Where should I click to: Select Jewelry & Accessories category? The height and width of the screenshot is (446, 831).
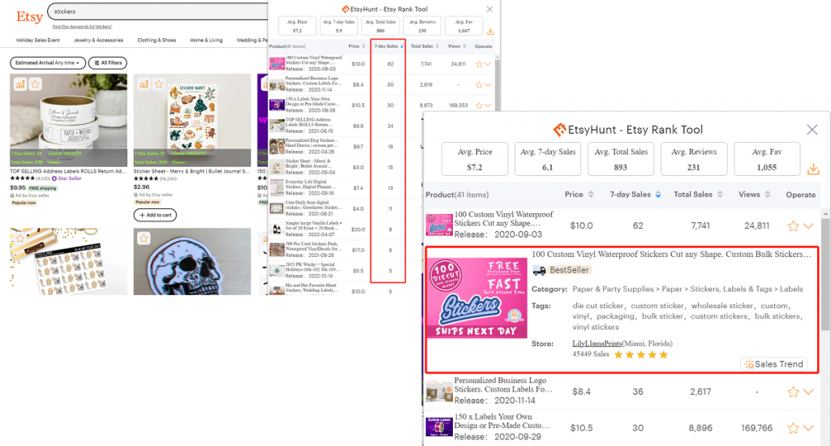pos(98,40)
